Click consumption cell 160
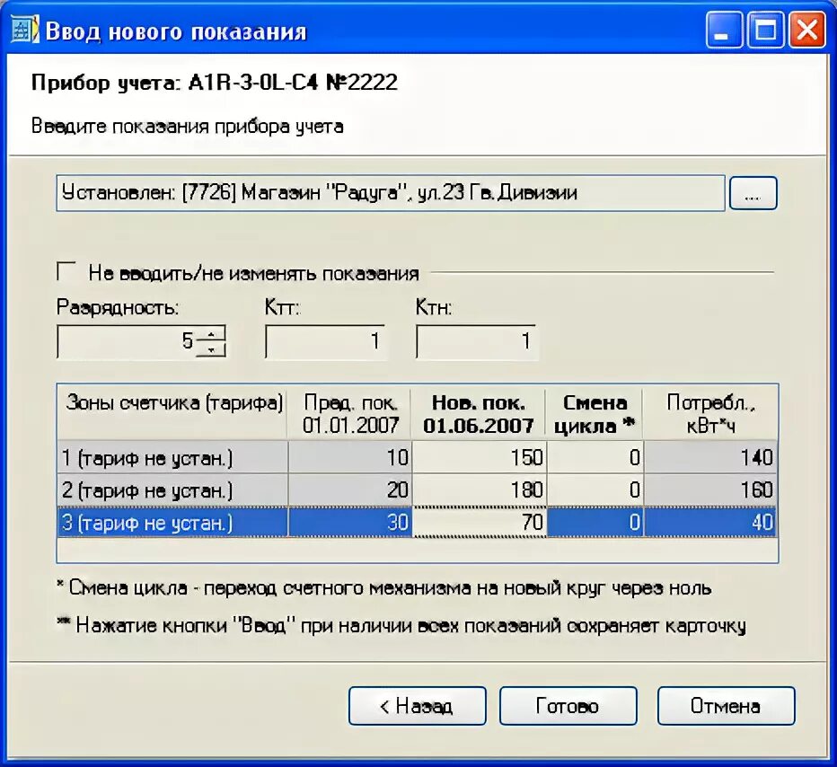Screen dimensions: 837x767 [x=710, y=489]
